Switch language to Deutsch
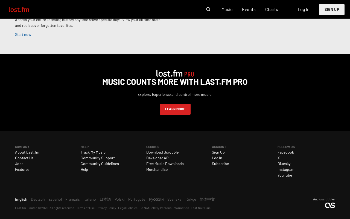Image resolution: width=350 pixels, height=219 pixels. click(x=38, y=199)
